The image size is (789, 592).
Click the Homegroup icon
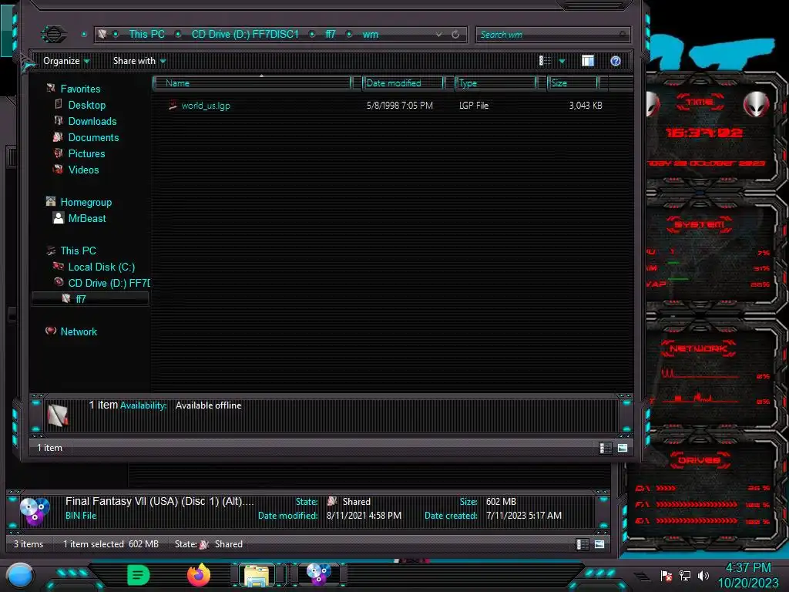51,201
